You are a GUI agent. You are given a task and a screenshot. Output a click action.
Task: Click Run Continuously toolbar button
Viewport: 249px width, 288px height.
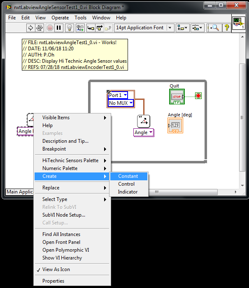pos(39,28)
